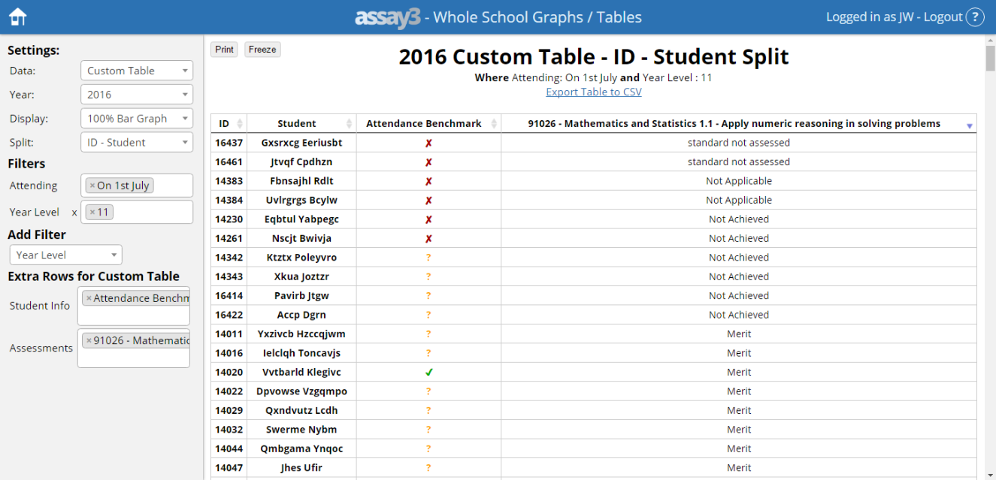The height and width of the screenshot is (480, 996).
Task: Click the green checkmark beside Vvtbarld Klegivc
Action: click(428, 371)
